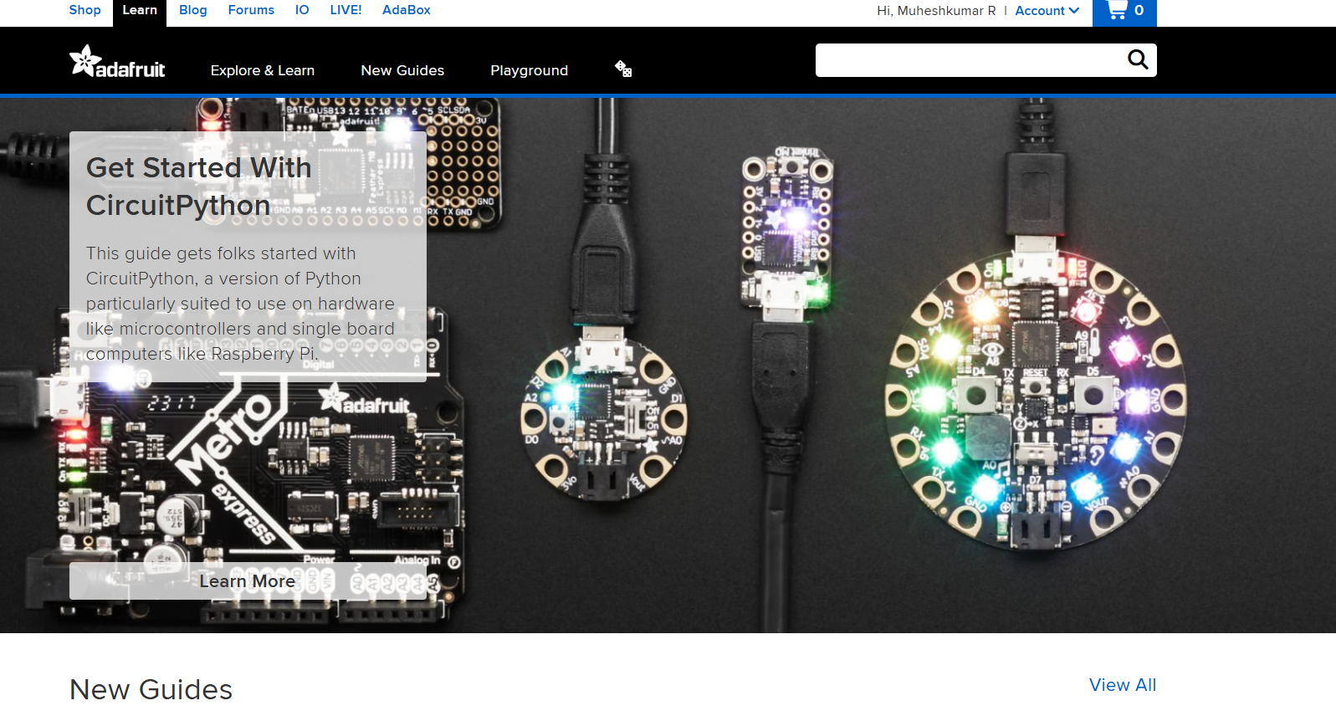The height and width of the screenshot is (721, 1336).
Task: Open the Shop tab
Action: 84,10
